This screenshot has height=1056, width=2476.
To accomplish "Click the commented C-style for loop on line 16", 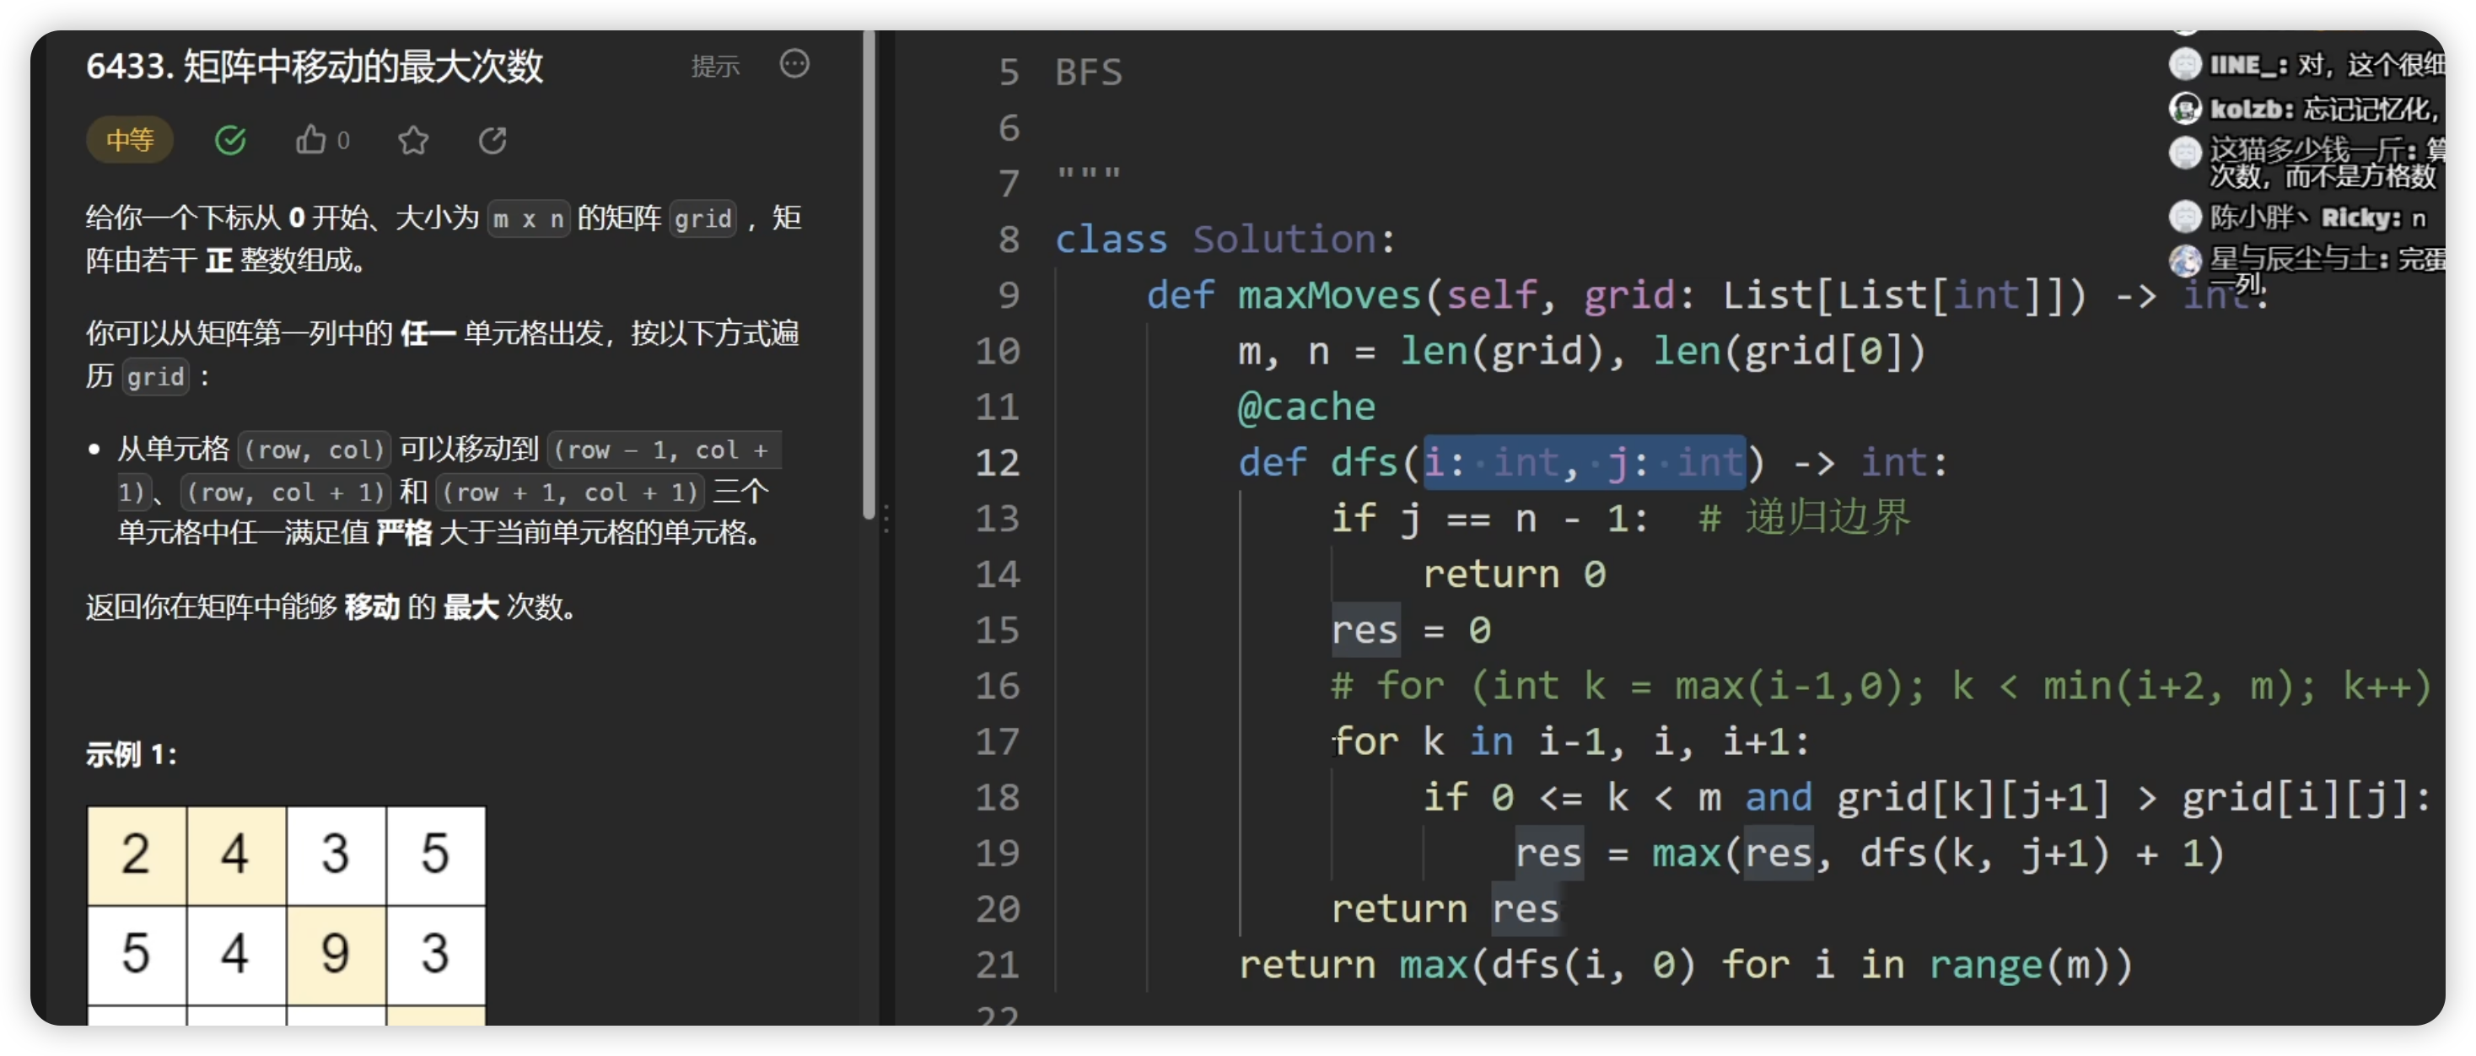I will pos(1881,686).
